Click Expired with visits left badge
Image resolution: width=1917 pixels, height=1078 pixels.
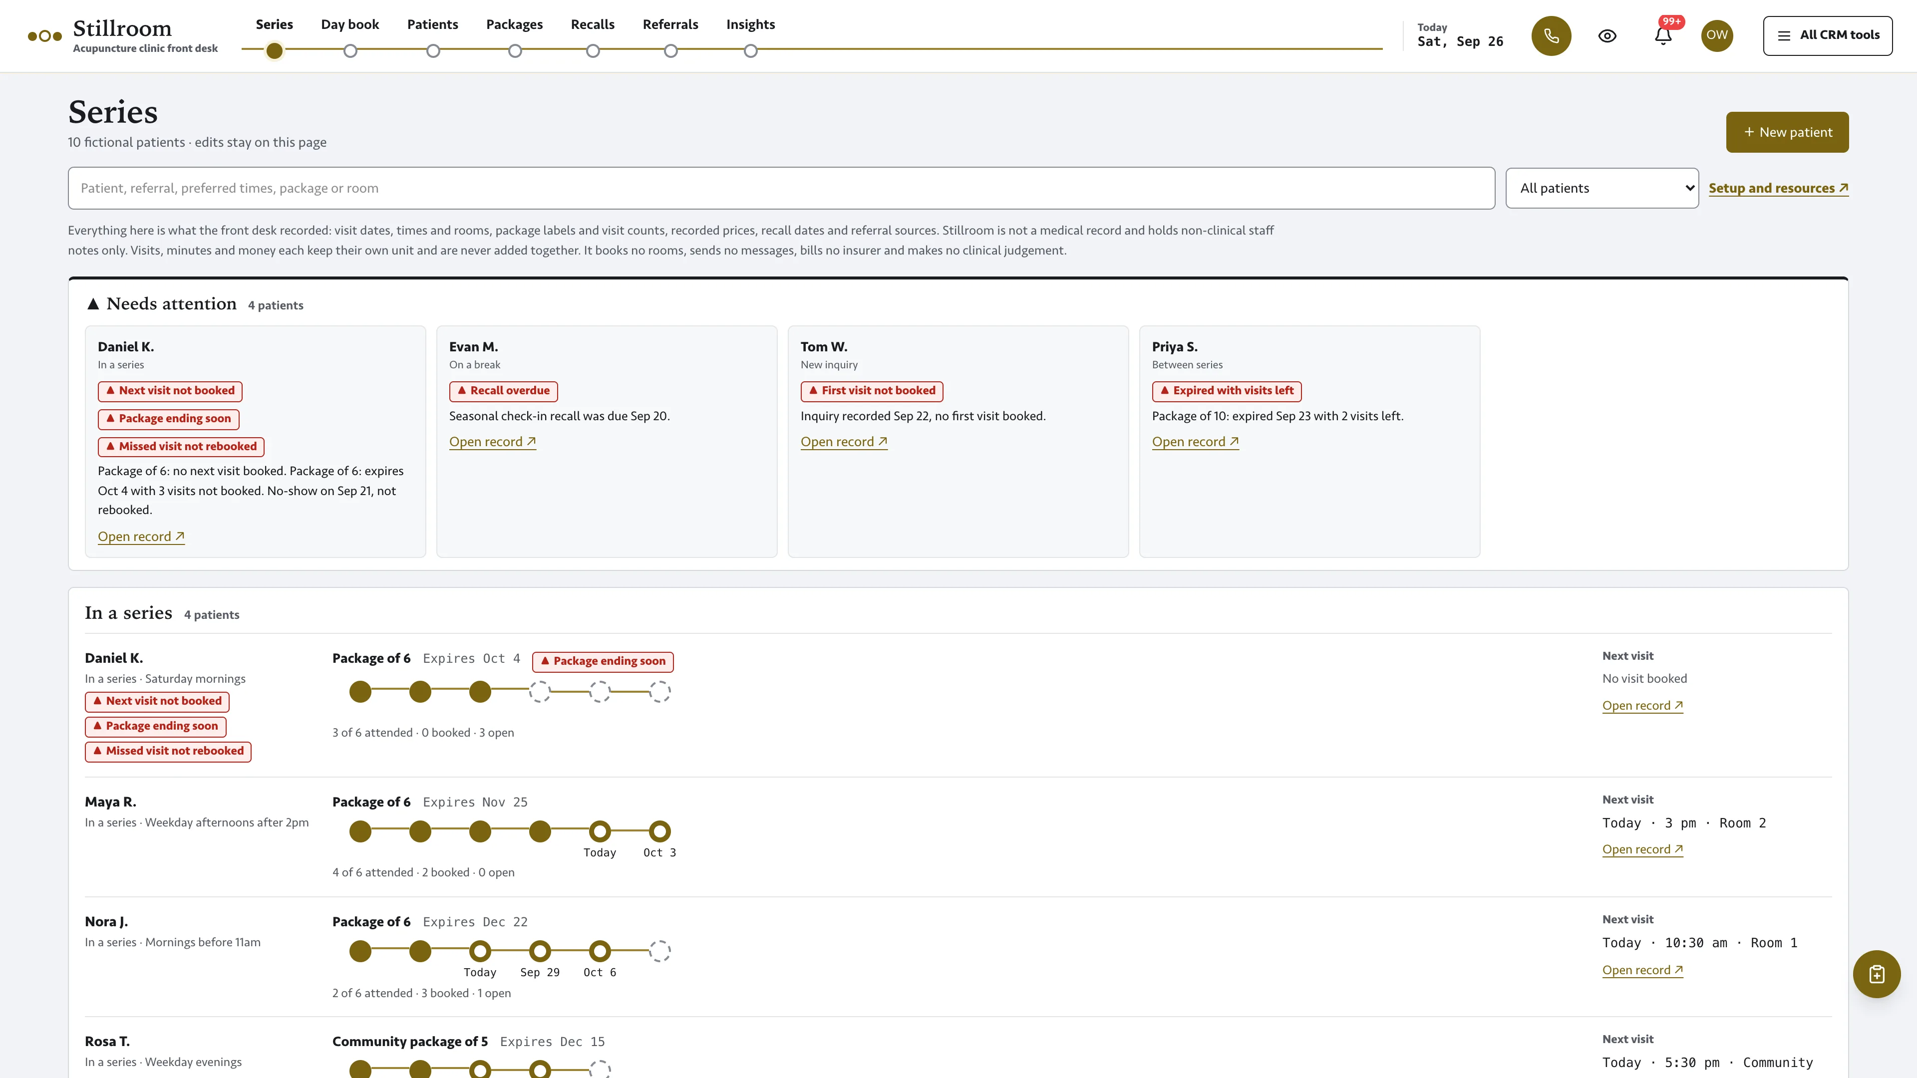(1227, 391)
